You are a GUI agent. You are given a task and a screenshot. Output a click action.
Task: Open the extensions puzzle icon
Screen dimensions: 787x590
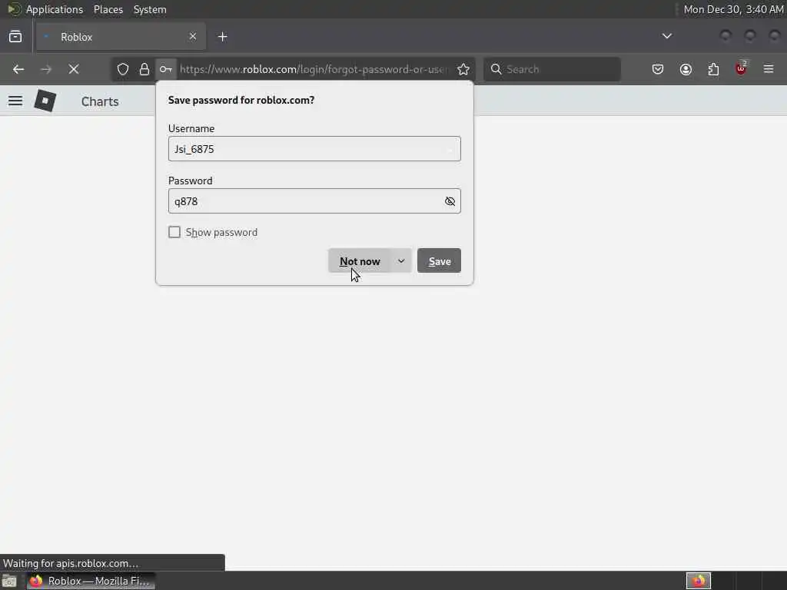click(x=713, y=69)
